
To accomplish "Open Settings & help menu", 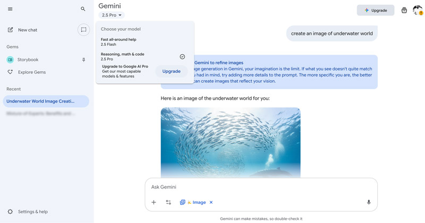I will tap(32, 211).
